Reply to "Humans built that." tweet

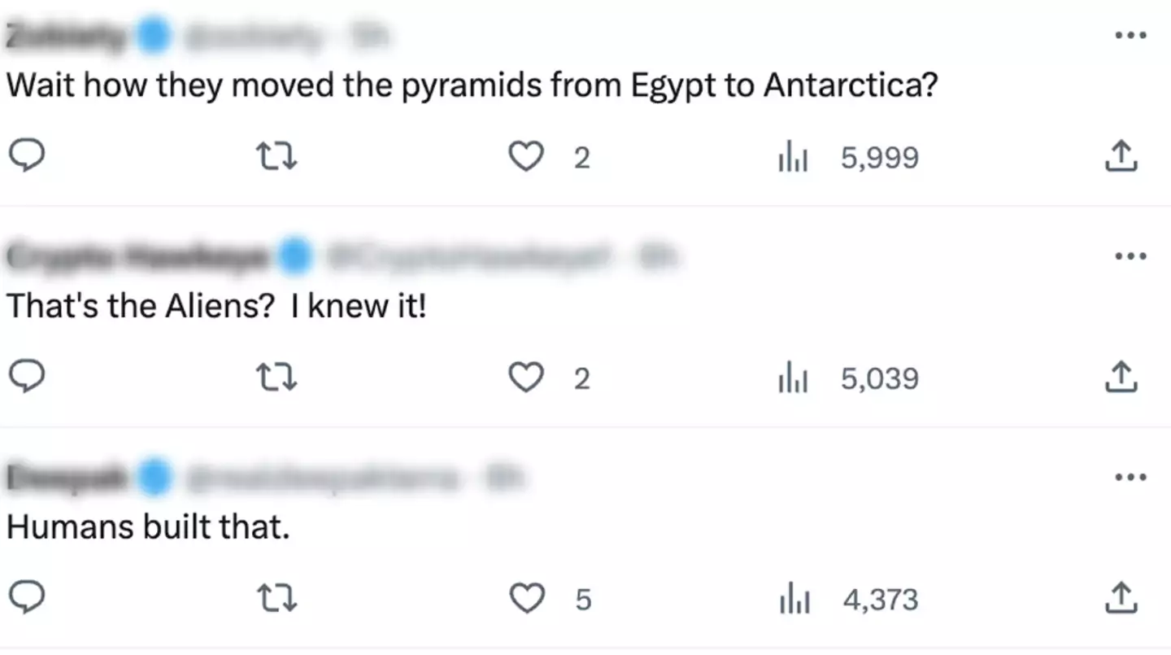click(26, 598)
